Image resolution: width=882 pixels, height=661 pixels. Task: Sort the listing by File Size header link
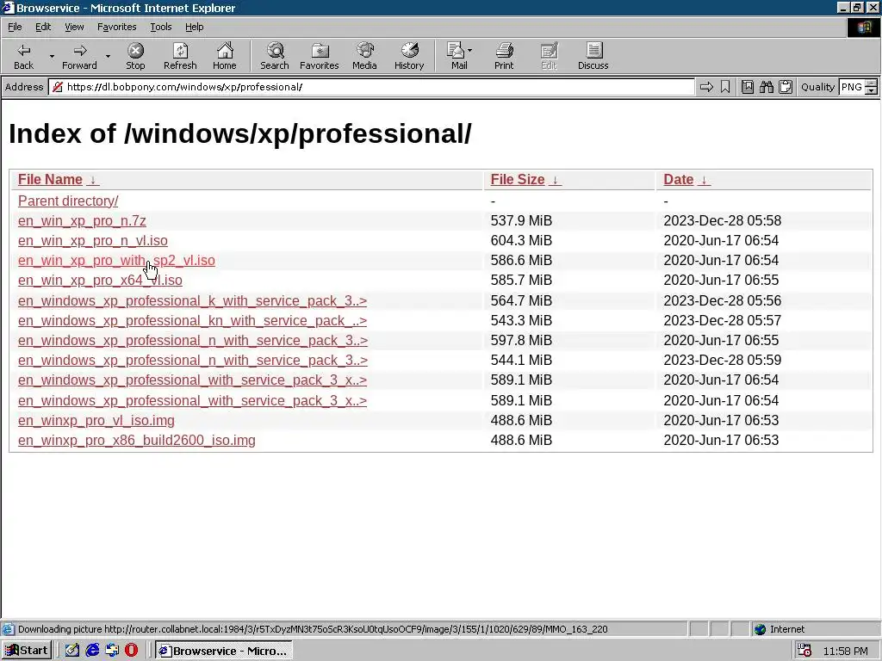pos(518,180)
